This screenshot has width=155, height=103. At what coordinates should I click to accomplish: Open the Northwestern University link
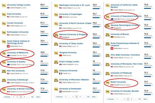(18, 32)
